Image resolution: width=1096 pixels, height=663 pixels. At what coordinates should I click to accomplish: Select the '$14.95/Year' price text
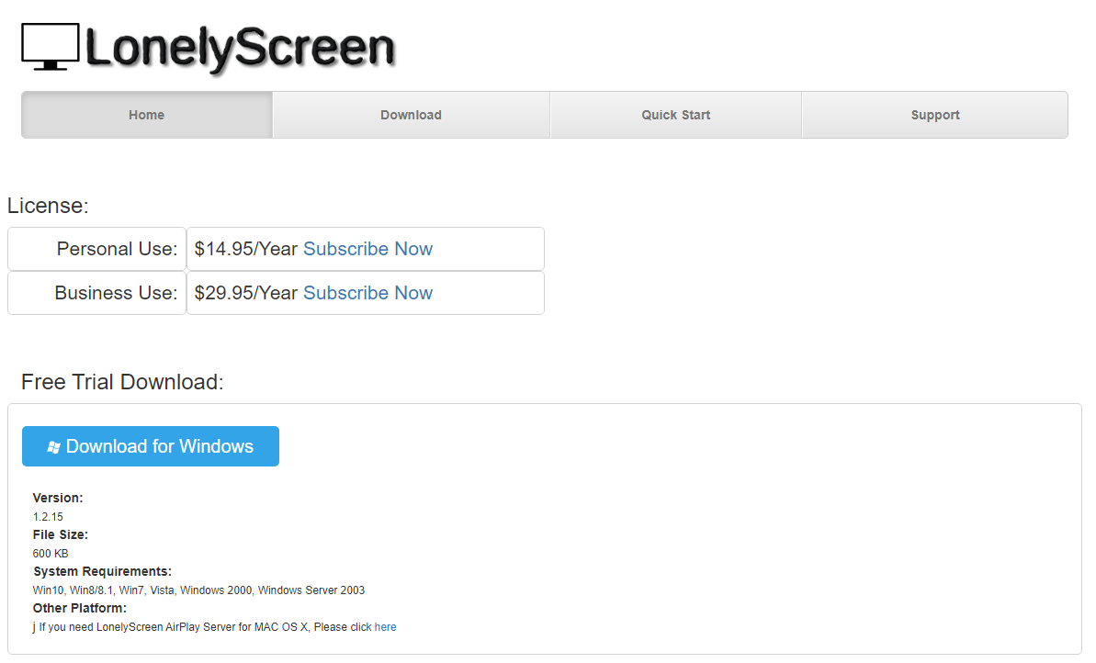point(246,249)
